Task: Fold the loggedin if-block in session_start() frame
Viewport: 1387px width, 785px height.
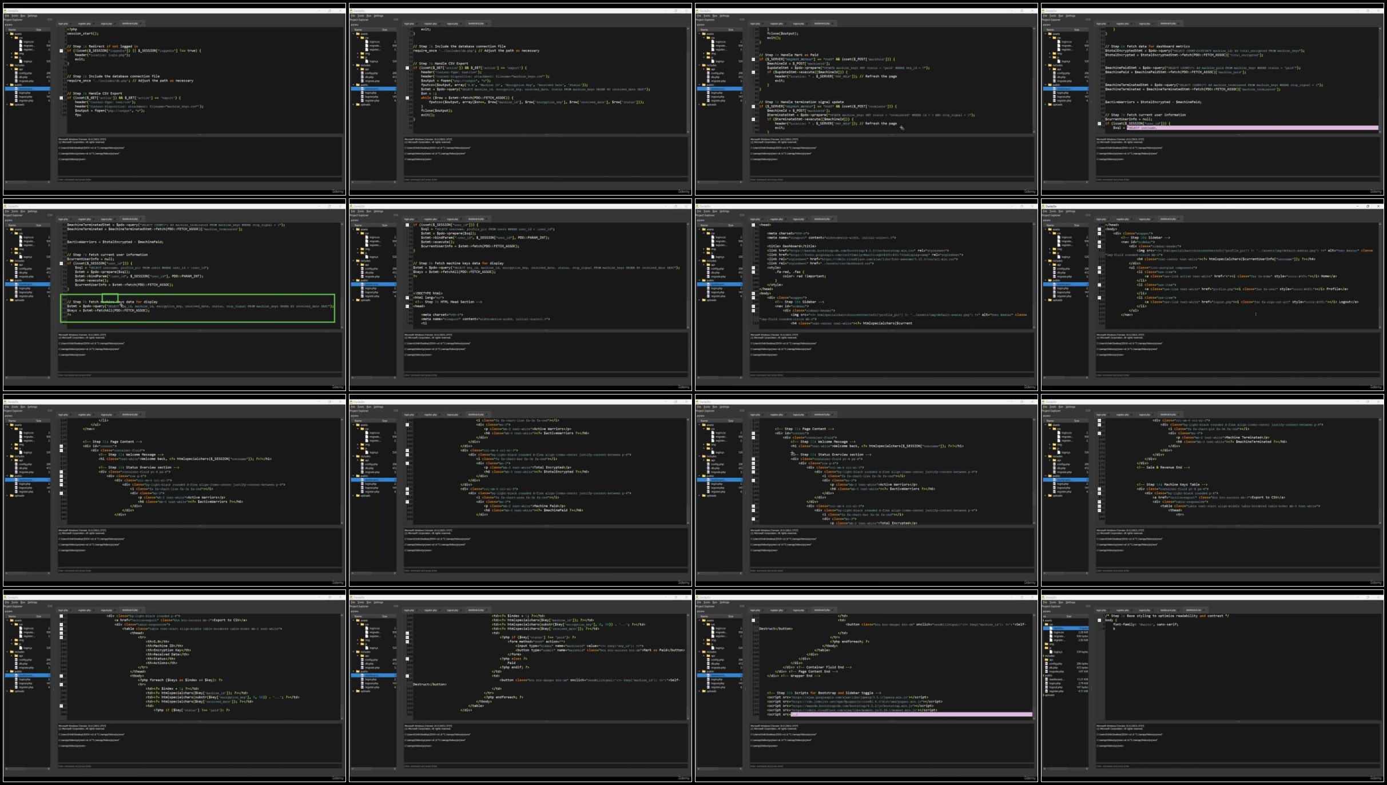Action: 62,51
